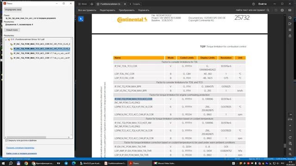Click Упорядочить окна in the search window
This screenshot has height=166, width=296.
click(13, 10)
